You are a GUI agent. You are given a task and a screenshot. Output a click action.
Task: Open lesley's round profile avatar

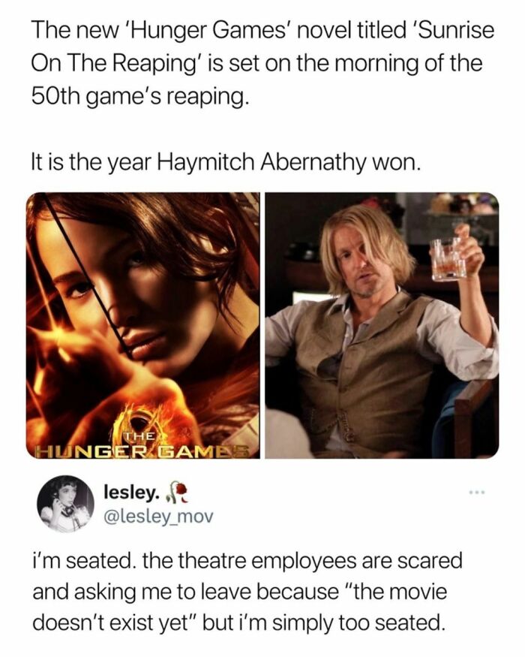66,503
